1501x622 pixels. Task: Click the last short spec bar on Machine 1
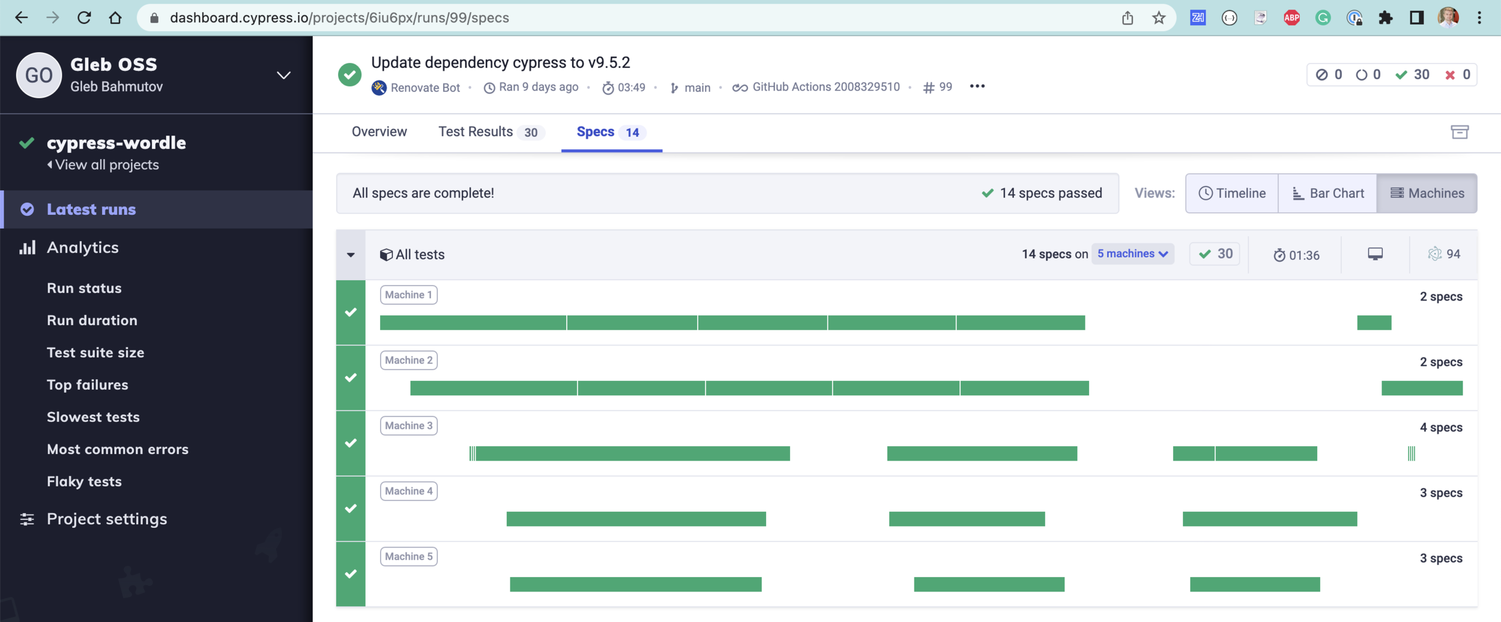coord(1374,323)
